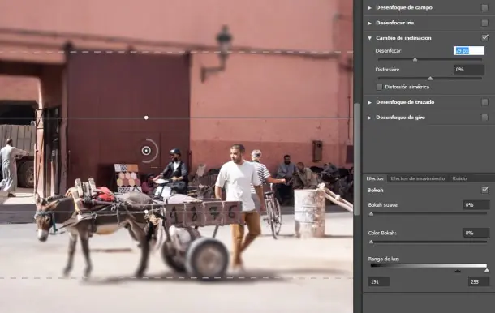Click the Desenfocar value field

click(469, 50)
